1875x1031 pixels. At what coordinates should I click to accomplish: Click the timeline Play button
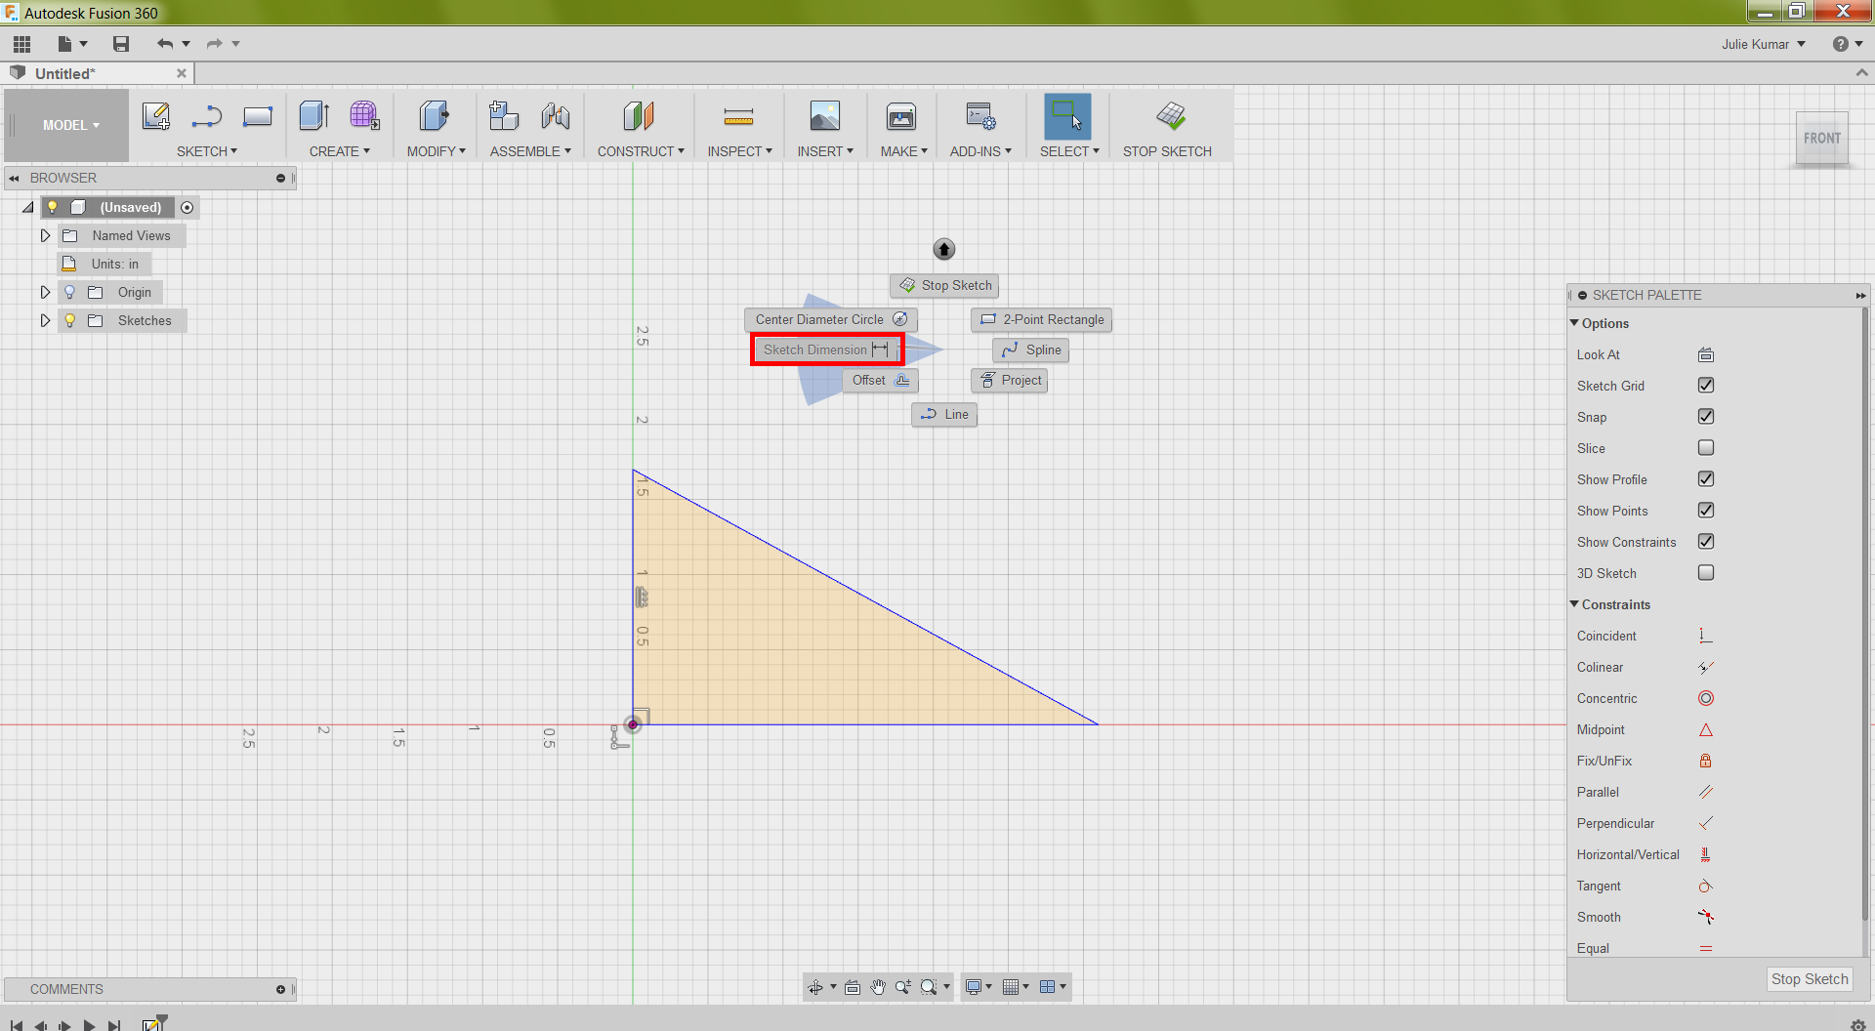[x=89, y=1025]
